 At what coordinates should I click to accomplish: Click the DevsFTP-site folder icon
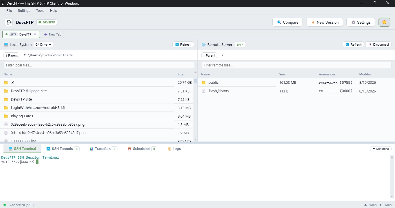(x=6, y=99)
